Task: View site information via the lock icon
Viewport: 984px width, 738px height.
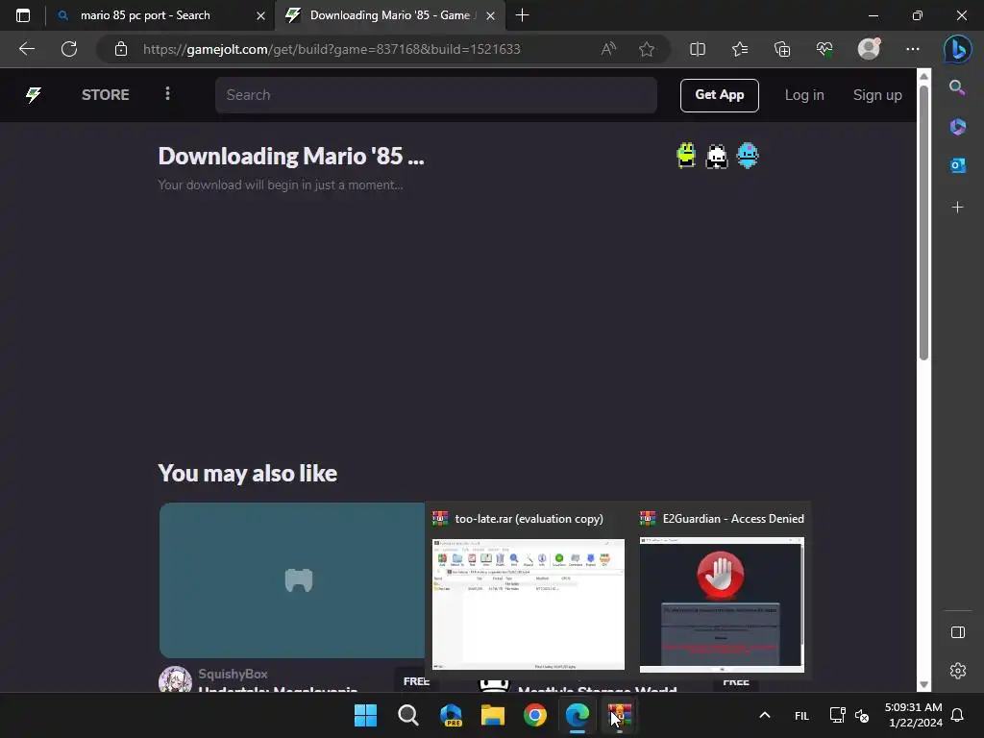Action: point(120,49)
